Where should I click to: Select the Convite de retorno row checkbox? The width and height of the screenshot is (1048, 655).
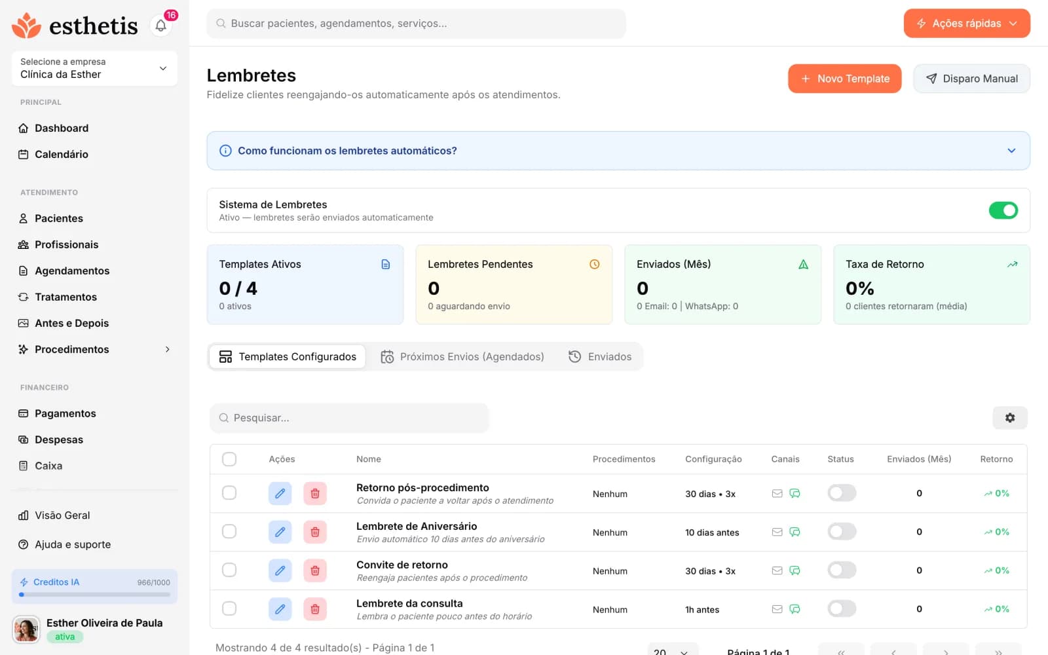point(229,571)
